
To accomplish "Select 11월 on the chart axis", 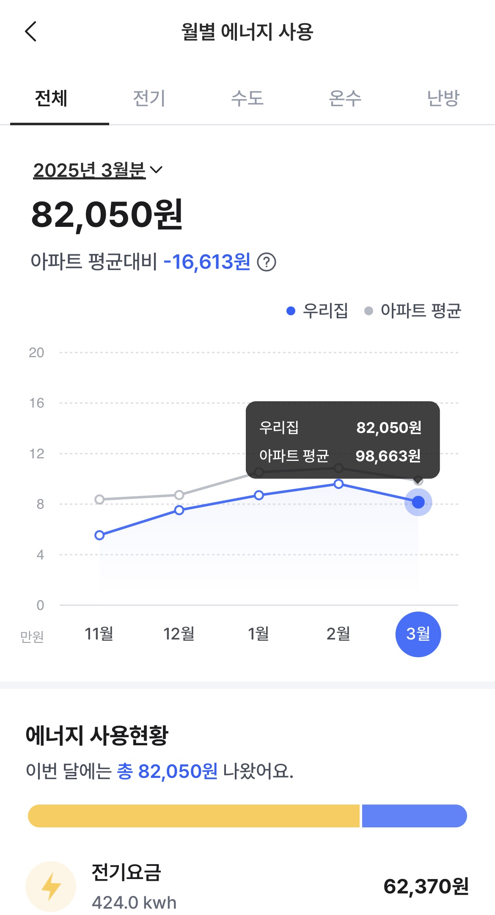I will 99,634.
